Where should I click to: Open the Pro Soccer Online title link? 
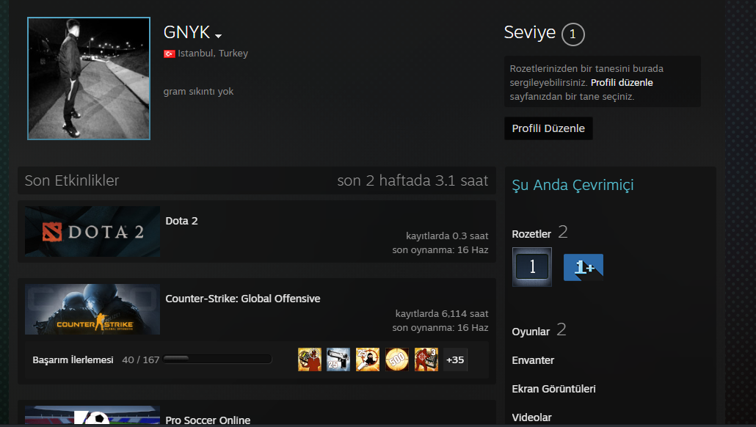point(208,420)
